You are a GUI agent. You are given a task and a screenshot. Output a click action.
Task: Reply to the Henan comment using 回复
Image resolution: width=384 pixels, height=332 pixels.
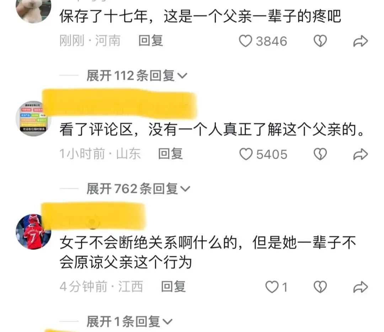(151, 40)
